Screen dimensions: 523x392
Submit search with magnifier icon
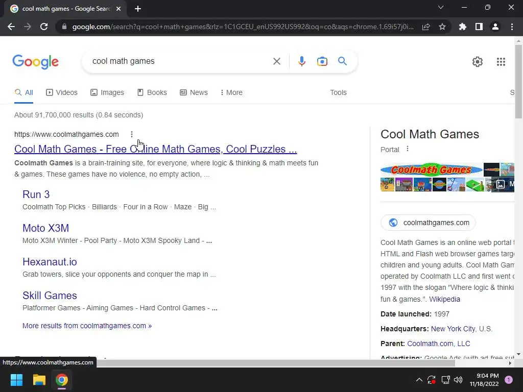pos(342,61)
